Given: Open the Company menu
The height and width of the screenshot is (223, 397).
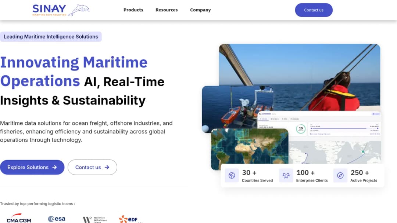Looking at the screenshot, I should 200,10.
